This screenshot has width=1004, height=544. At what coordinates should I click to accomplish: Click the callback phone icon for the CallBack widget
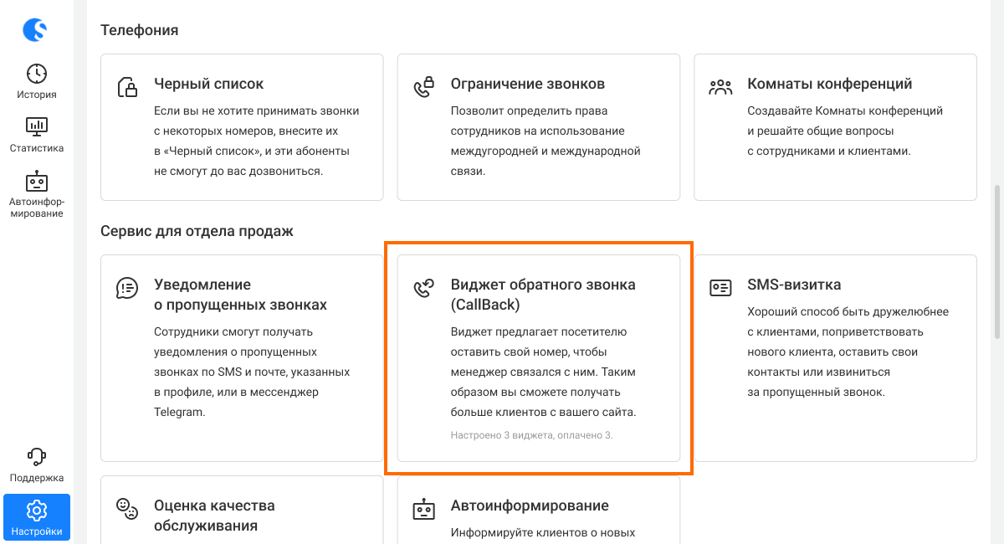coord(424,289)
